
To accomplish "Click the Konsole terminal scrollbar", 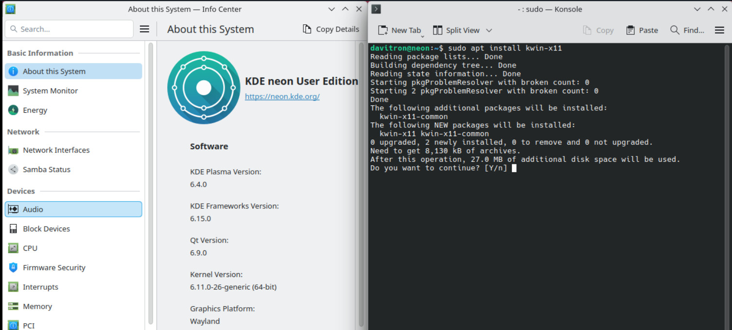I will [727, 185].
